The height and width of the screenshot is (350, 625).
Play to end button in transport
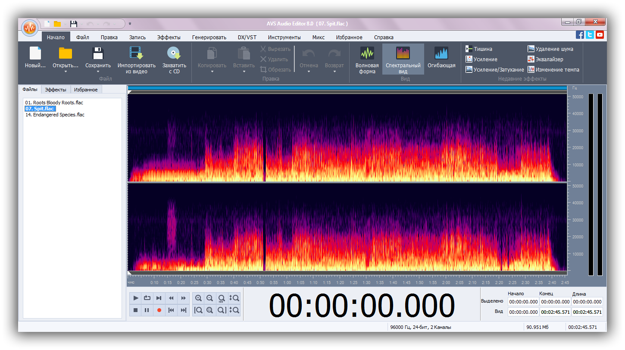(159, 298)
